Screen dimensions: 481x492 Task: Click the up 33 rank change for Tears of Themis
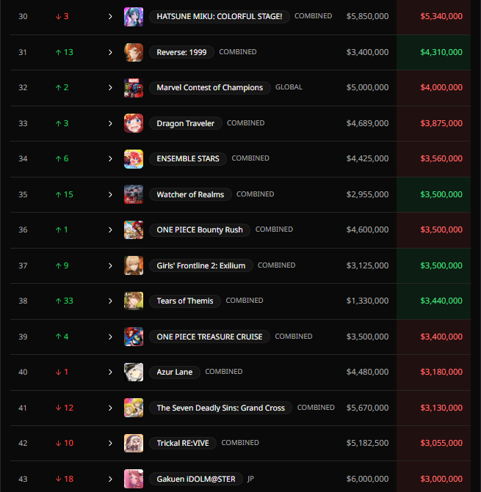tap(64, 301)
